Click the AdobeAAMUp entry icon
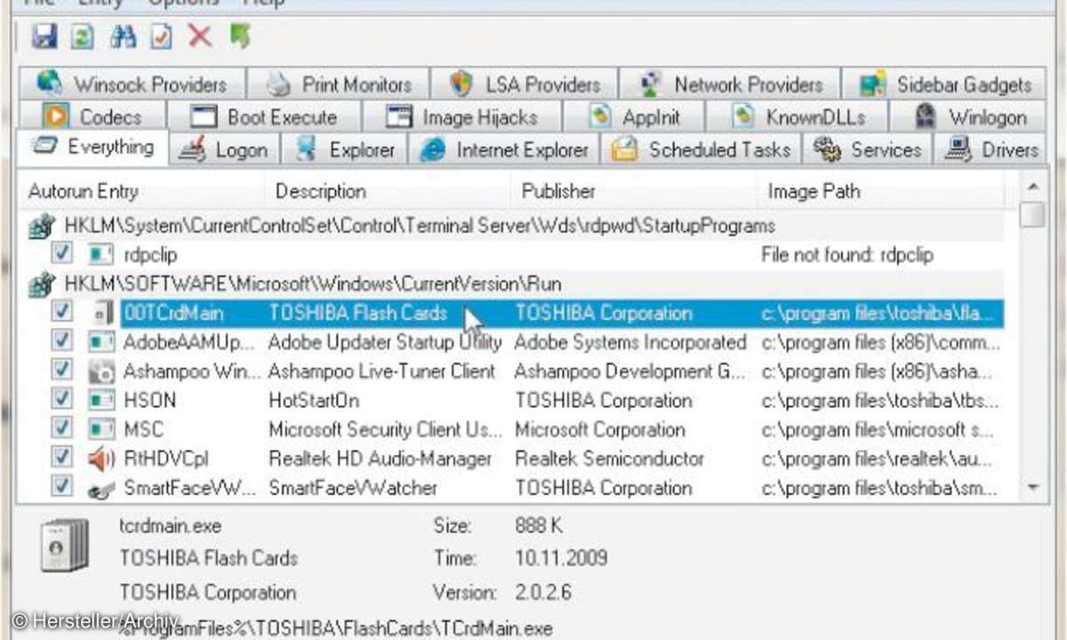The height and width of the screenshot is (640, 1067). tap(100, 342)
